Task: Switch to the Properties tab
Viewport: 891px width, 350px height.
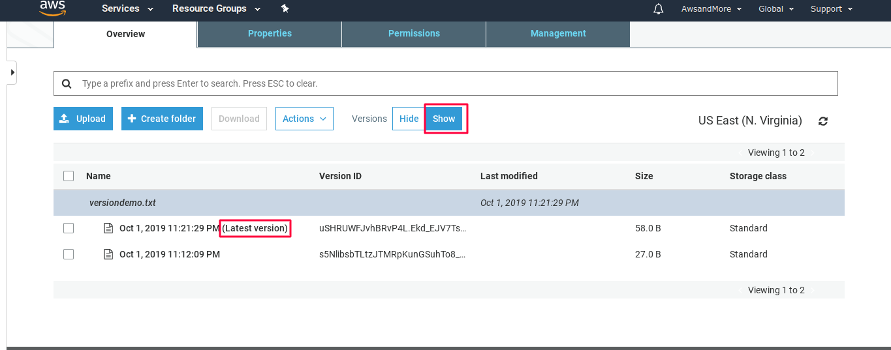Action: [x=270, y=34]
